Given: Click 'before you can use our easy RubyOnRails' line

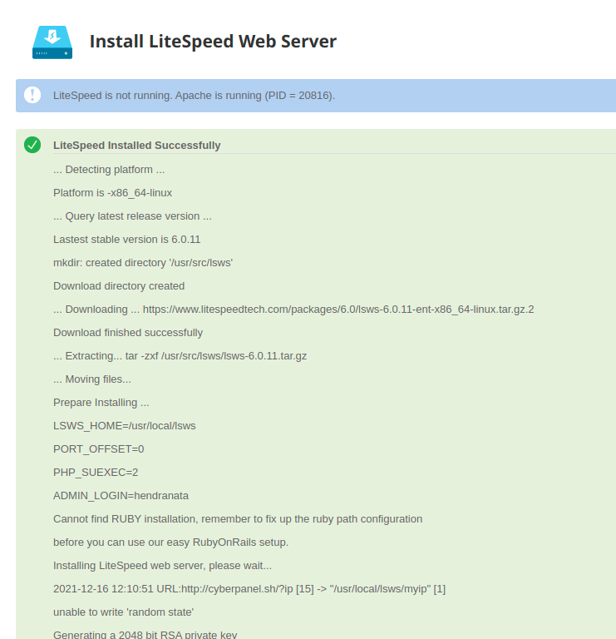Looking at the screenshot, I should (x=171, y=542).
